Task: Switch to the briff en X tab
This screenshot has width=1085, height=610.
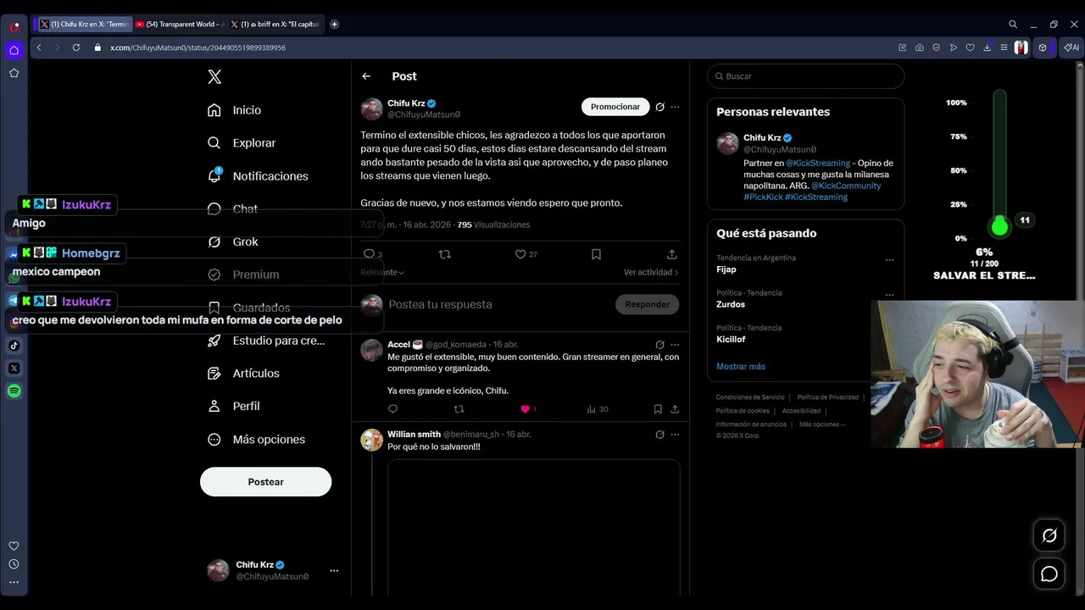Action: (275, 25)
